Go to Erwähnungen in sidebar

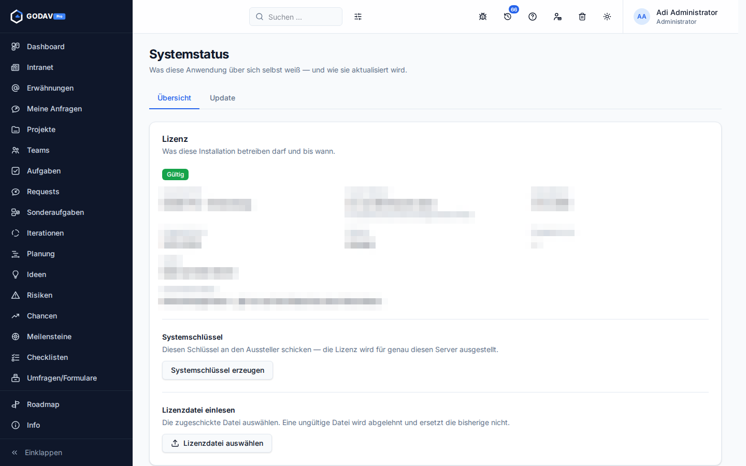66,88
